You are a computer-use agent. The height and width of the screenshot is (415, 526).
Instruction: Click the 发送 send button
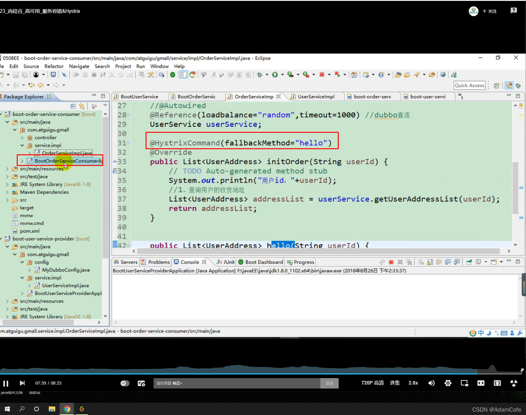point(330,383)
